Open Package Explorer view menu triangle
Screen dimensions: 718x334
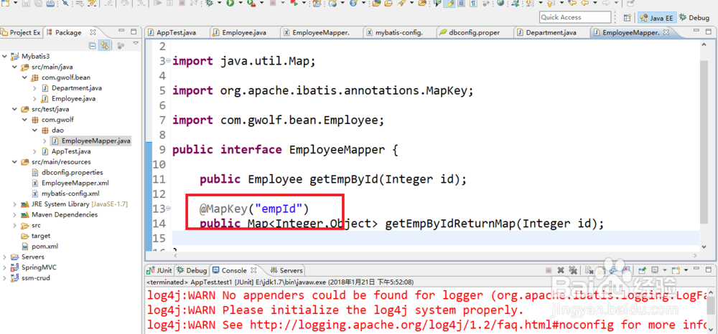click(x=136, y=44)
